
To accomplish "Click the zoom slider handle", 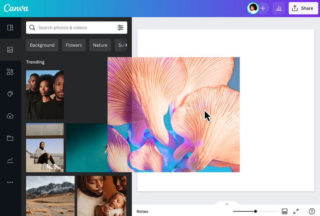I will point(255,211).
